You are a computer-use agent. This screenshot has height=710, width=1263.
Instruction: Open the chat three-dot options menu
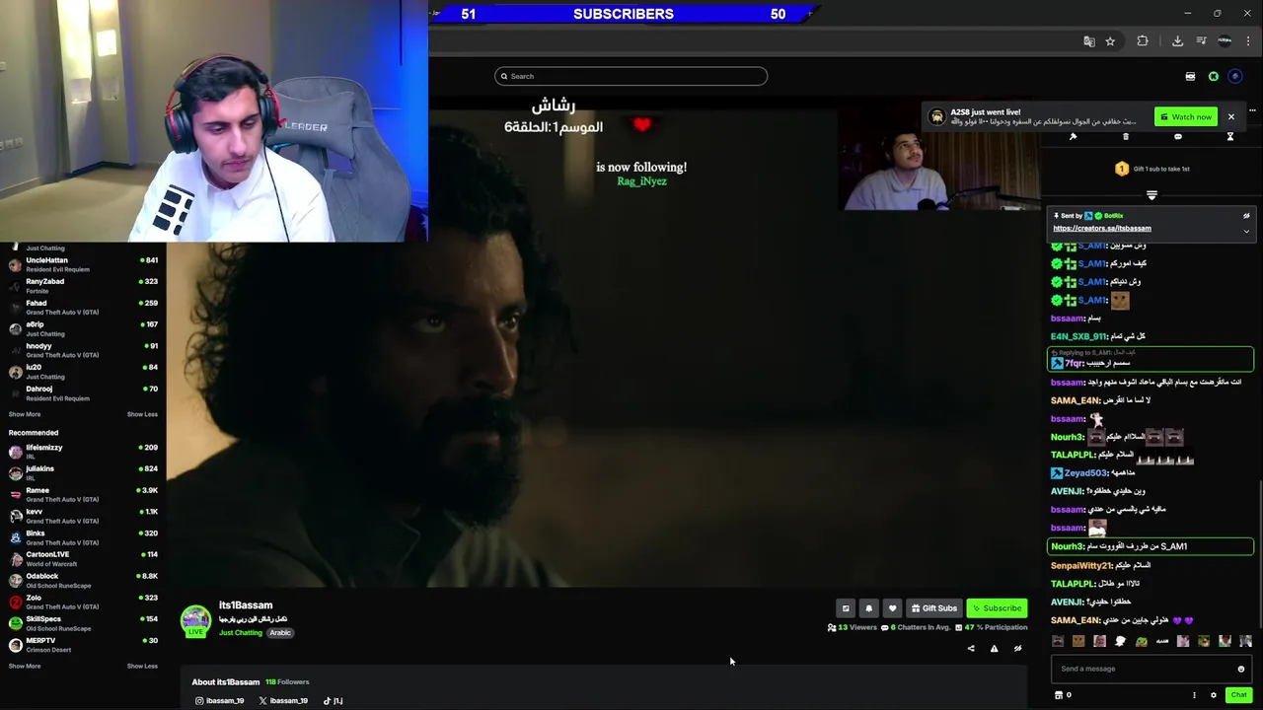[x=1194, y=695]
